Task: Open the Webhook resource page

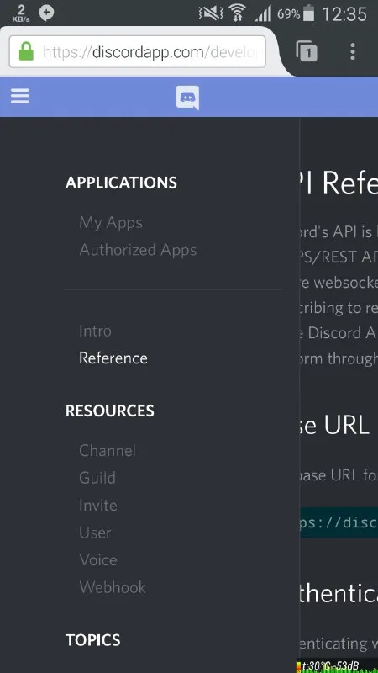Action: coord(113,587)
